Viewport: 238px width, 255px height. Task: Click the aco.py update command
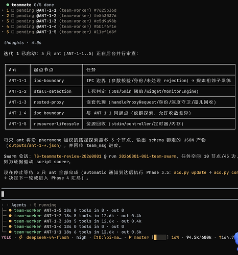[x=190, y=172]
